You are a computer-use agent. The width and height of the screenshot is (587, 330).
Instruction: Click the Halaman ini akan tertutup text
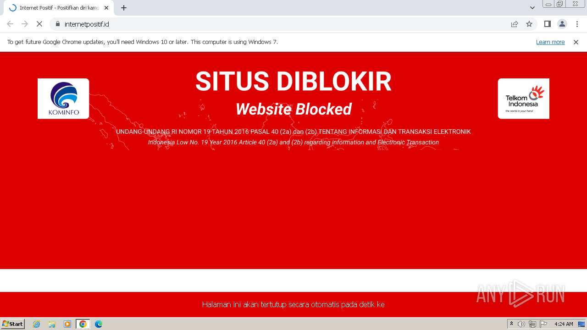pyautogui.click(x=293, y=304)
